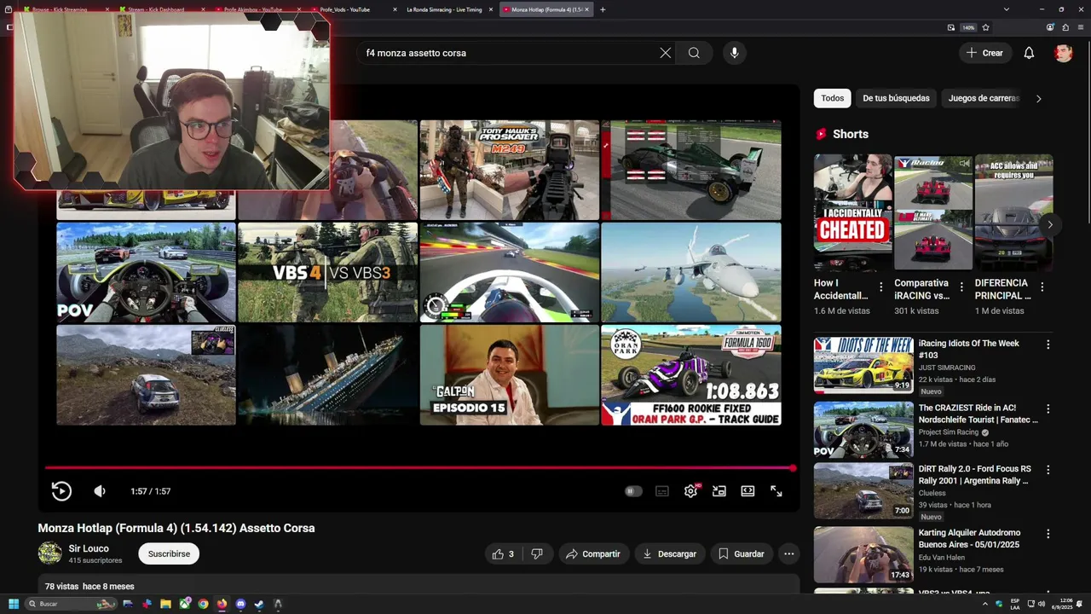Open account avatar menu
This screenshot has height=614, width=1091.
(x=1063, y=53)
